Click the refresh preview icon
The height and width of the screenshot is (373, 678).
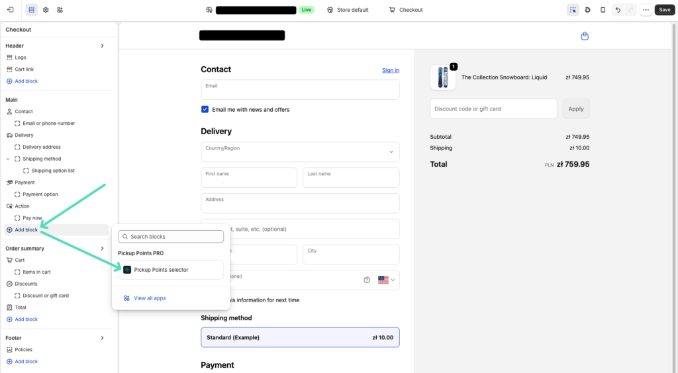[588, 10]
